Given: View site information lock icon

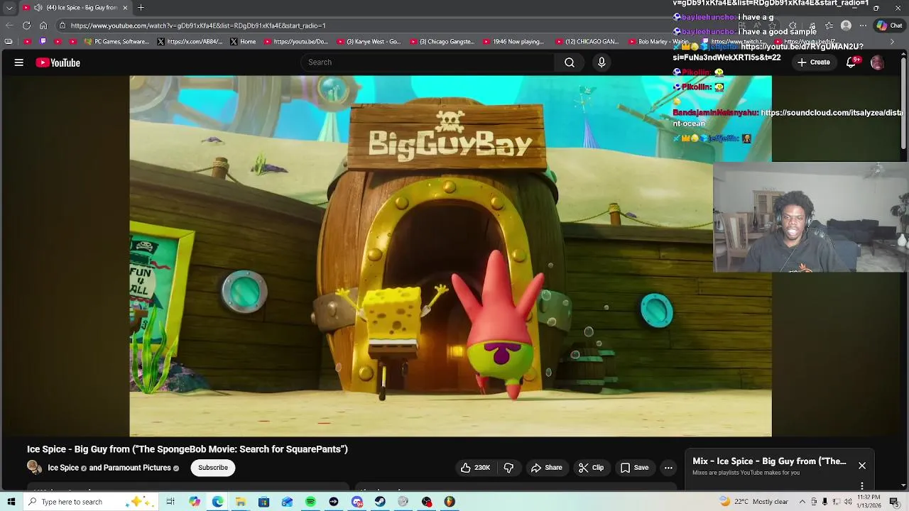Looking at the screenshot, I should pos(62,26).
